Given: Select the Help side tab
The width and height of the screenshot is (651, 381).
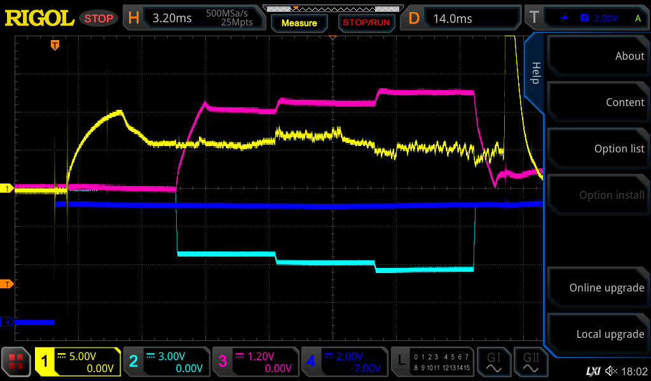Looking at the screenshot, I should (x=535, y=73).
